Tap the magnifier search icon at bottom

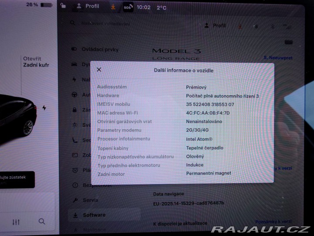[x=42, y=222]
